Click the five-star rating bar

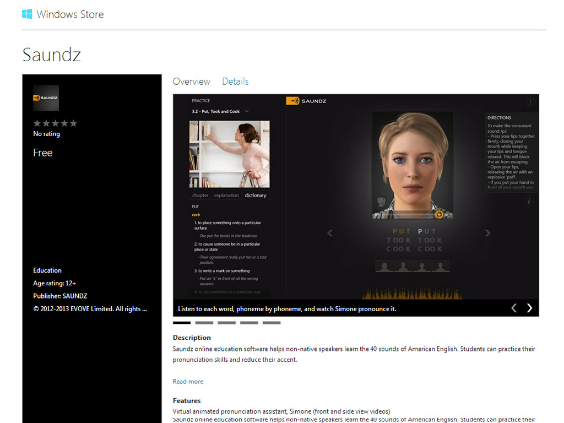55,123
